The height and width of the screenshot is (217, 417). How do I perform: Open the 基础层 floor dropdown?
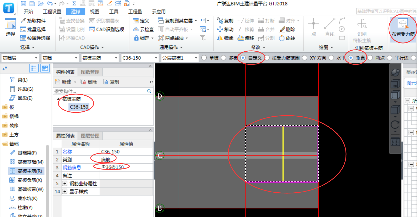pyautogui.click(x=20, y=58)
